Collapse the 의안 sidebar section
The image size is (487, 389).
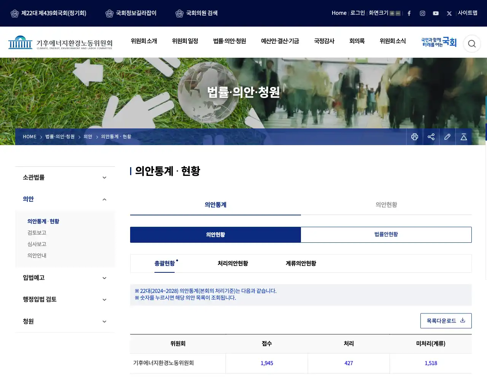[x=65, y=199]
